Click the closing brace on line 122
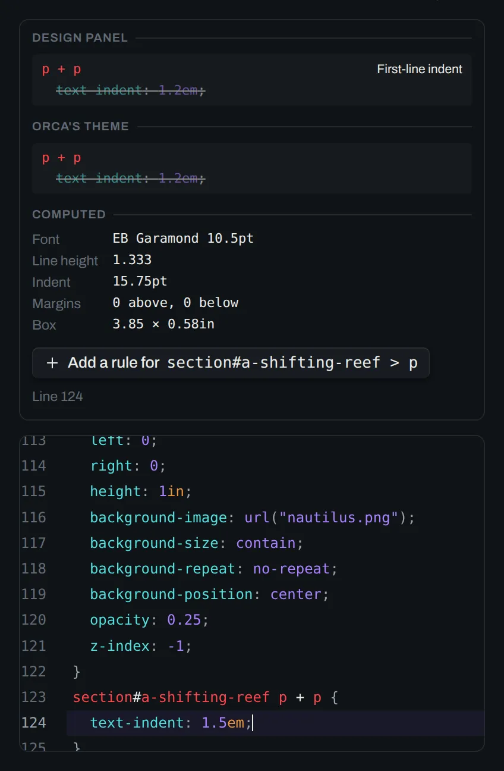This screenshot has height=771, width=504. [x=77, y=671]
